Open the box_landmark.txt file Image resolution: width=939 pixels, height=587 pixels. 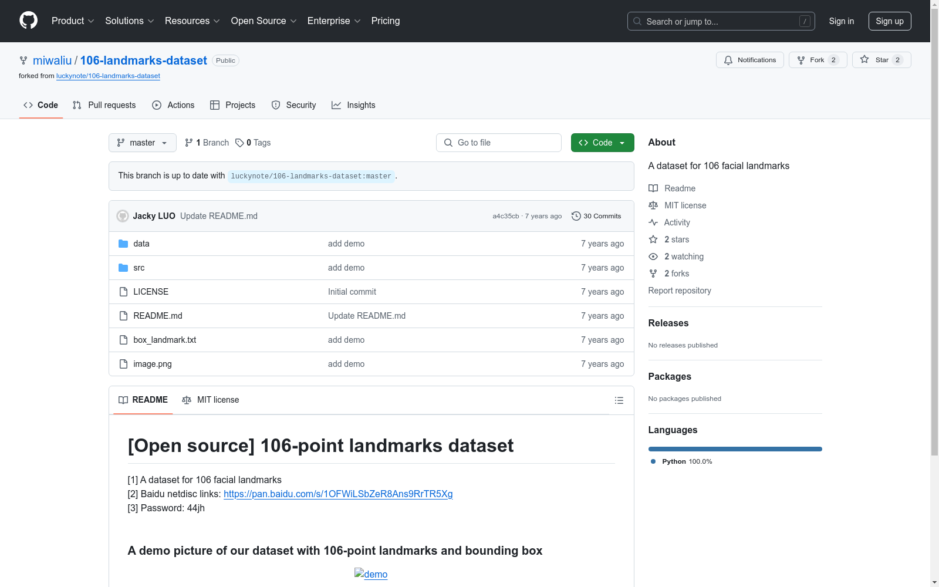[165, 340]
